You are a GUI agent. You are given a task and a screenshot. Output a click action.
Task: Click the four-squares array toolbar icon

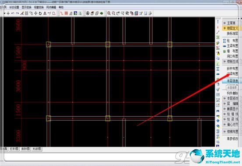[26, 14]
